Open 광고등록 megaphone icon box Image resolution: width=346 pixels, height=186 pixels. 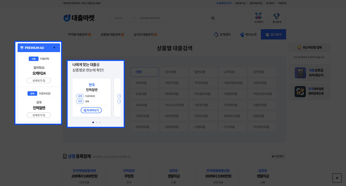click(x=276, y=18)
